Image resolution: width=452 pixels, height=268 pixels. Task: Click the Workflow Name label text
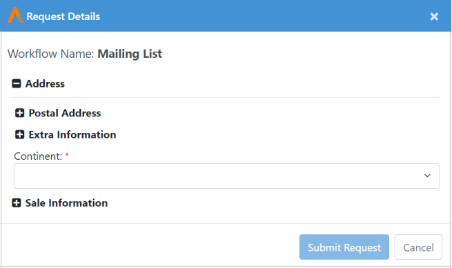pos(51,54)
